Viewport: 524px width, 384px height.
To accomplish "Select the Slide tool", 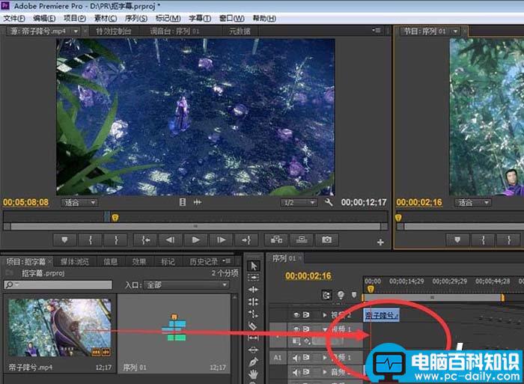I will click(253, 350).
